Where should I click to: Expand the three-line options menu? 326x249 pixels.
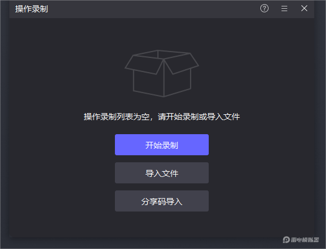pos(284,9)
